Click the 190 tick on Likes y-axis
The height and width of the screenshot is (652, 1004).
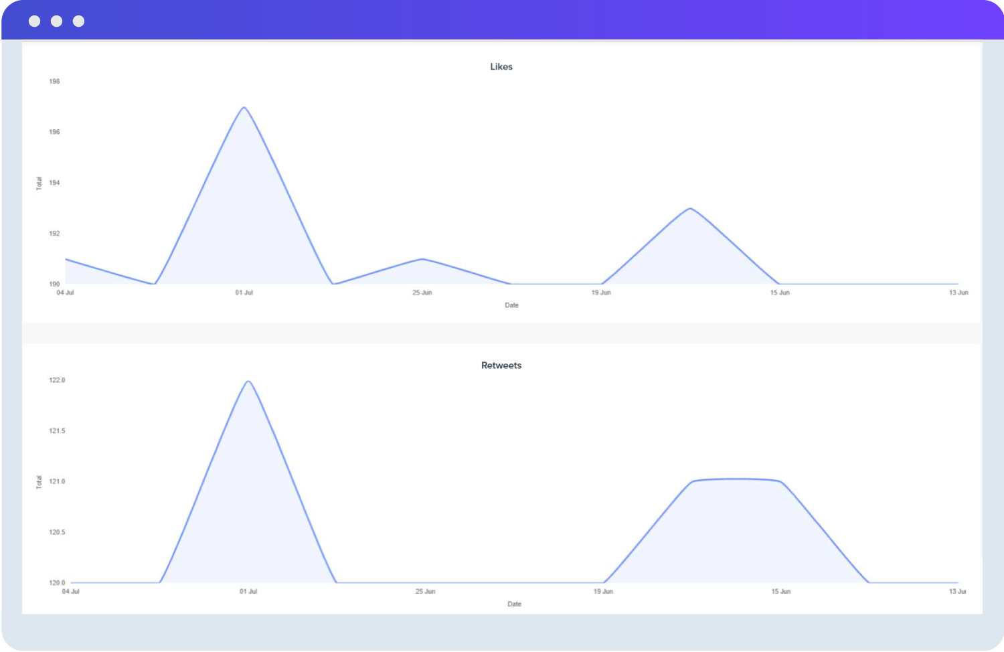[54, 284]
